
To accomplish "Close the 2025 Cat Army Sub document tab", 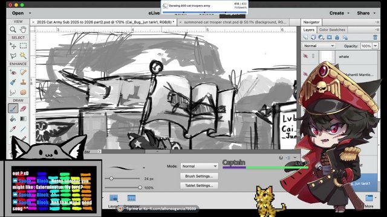I will [x=33, y=22].
